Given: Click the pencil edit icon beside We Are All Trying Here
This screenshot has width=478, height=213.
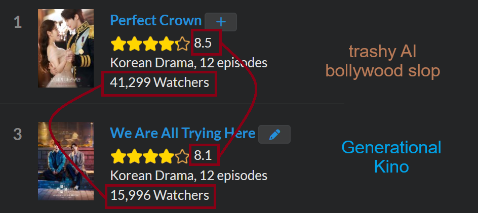Looking at the screenshot, I should 274,135.
